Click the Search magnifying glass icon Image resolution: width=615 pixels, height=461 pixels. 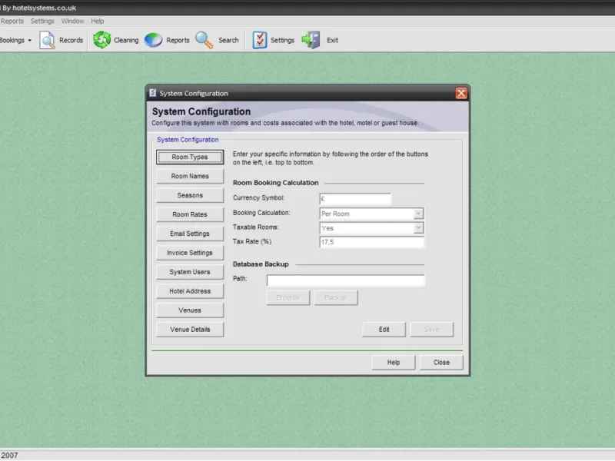point(204,40)
